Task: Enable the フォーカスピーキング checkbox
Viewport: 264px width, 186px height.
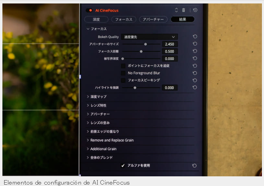Action: 123,80
